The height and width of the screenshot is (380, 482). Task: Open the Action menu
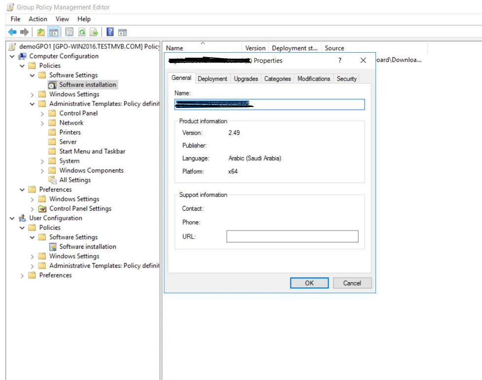(x=37, y=19)
